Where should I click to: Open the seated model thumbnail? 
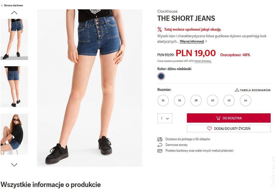tap(14, 134)
